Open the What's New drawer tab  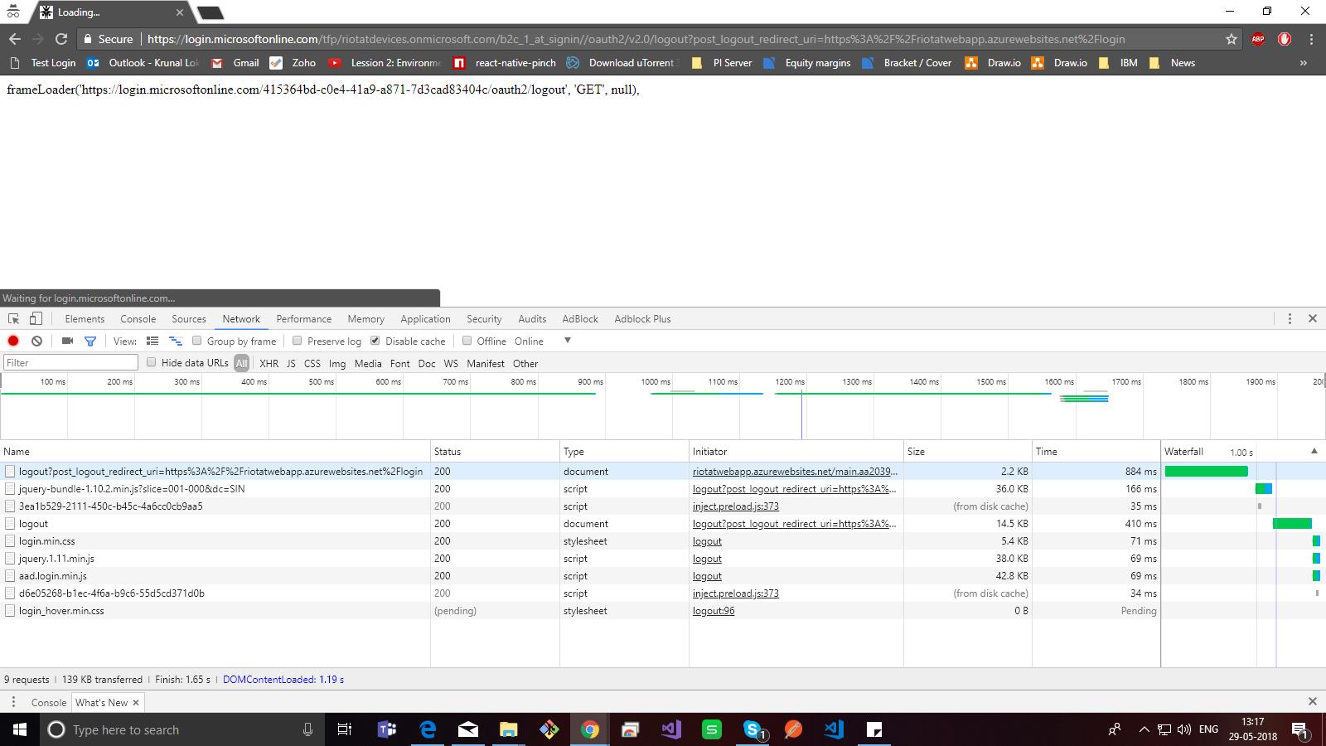click(101, 702)
